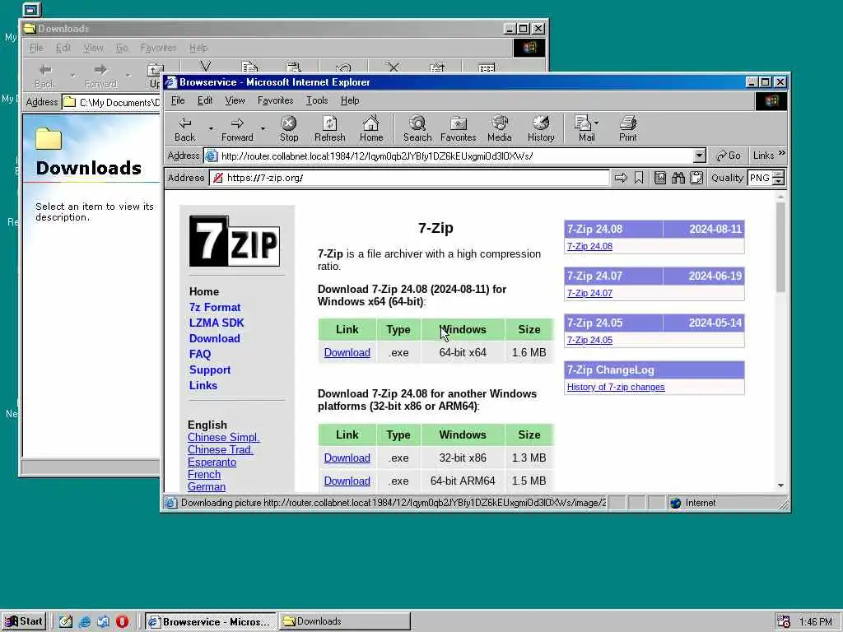Open the Search toolbar icon
The width and height of the screenshot is (843, 632).
coord(417,123)
